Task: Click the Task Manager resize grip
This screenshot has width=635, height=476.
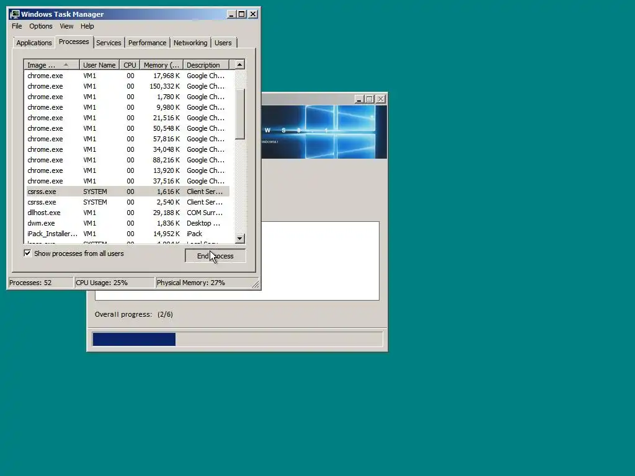Action: 255,284
